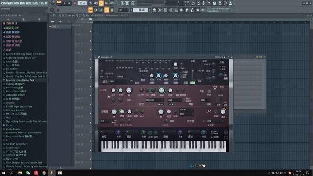
Task: Select 样式 1 in pattern picker
Action: 60,26
